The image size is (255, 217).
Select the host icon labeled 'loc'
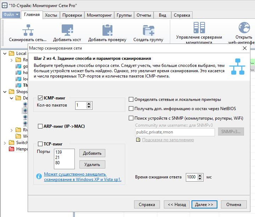18,79
